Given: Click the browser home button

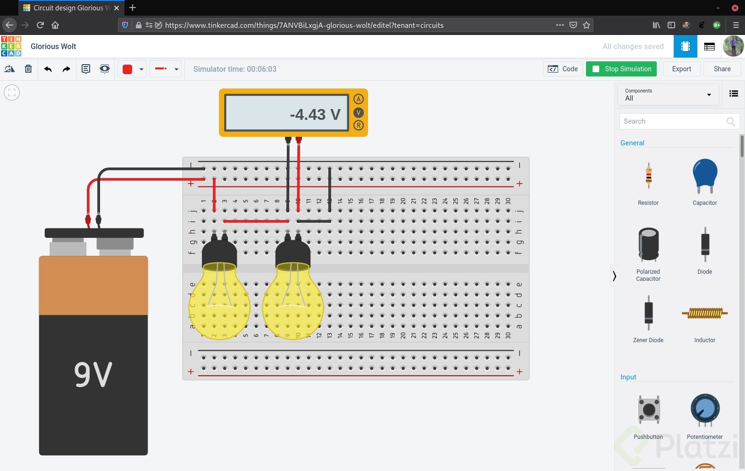Looking at the screenshot, I should [x=55, y=25].
